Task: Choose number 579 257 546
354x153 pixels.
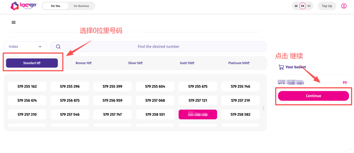Action: coord(70,114)
